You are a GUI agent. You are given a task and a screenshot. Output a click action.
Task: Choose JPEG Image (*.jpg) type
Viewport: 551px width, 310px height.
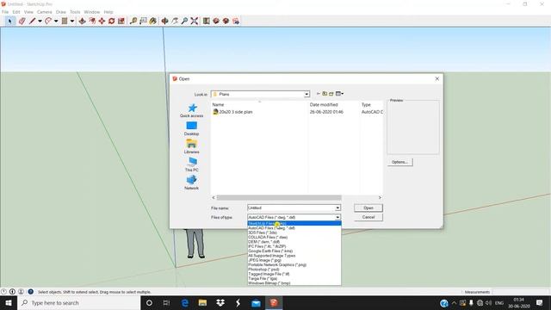(x=294, y=260)
